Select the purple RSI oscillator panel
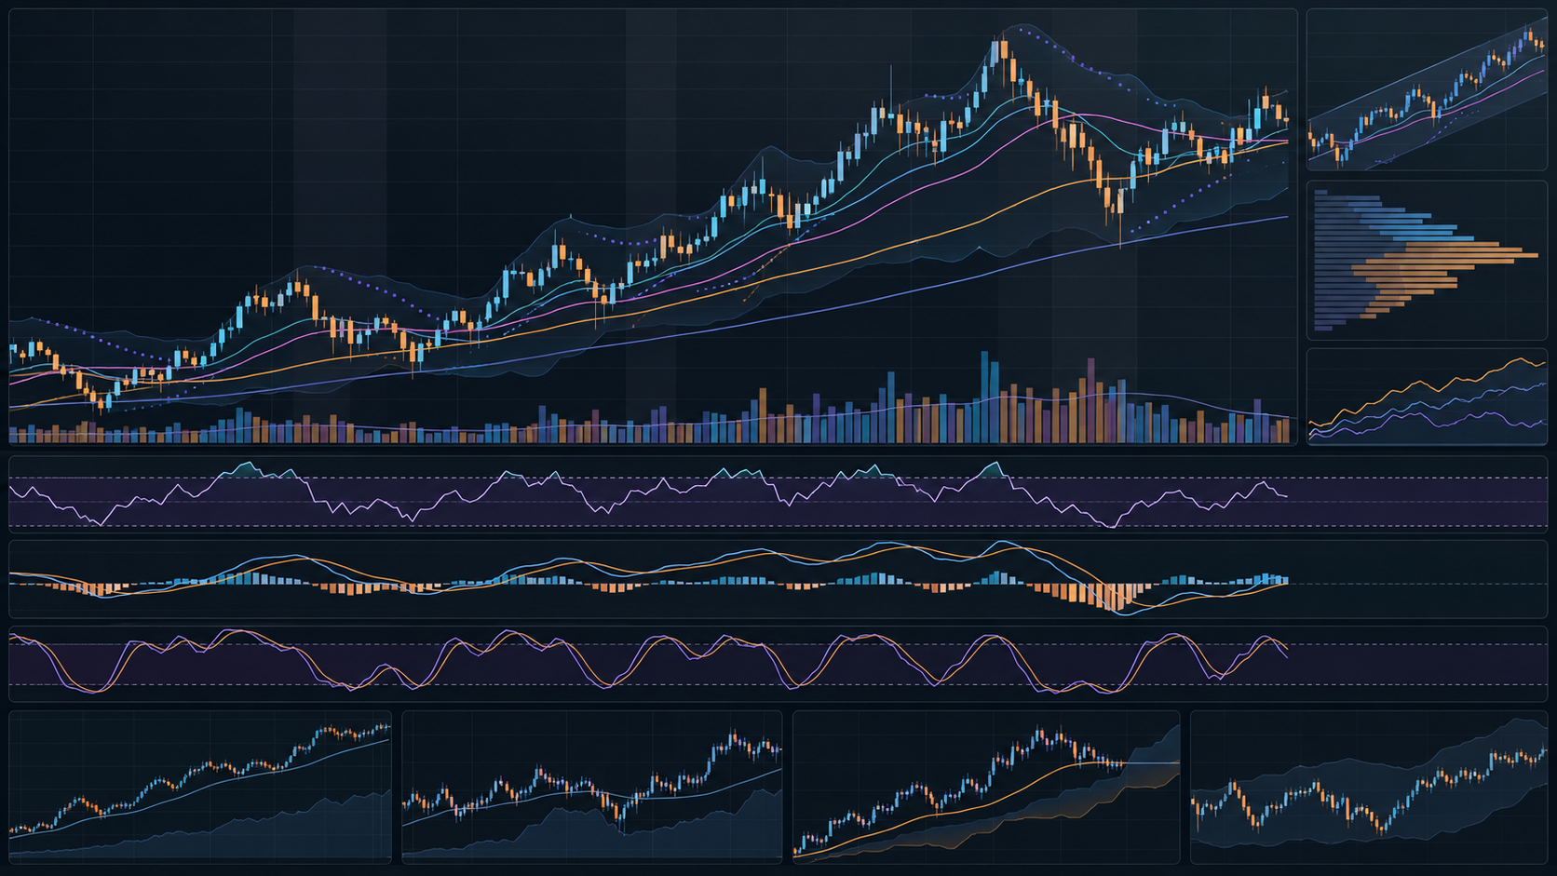 point(778,494)
